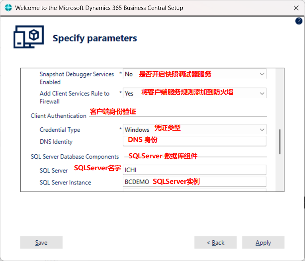The width and height of the screenshot is (305, 261).
Task: Click the SQL Server Instance label
Action: coord(65,183)
